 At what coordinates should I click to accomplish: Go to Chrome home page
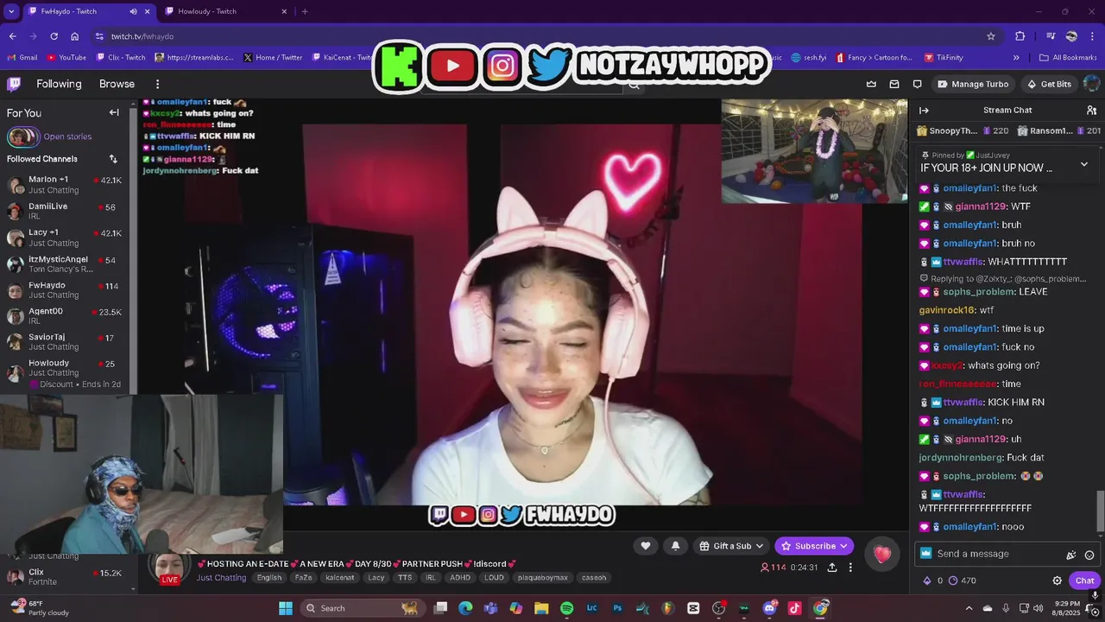point(75,36)
